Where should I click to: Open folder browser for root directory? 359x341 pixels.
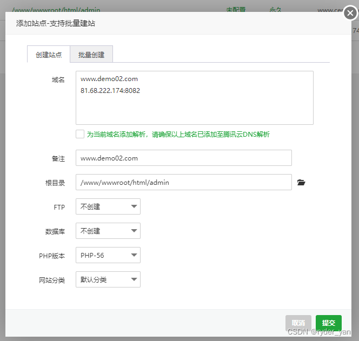[301, 183]
